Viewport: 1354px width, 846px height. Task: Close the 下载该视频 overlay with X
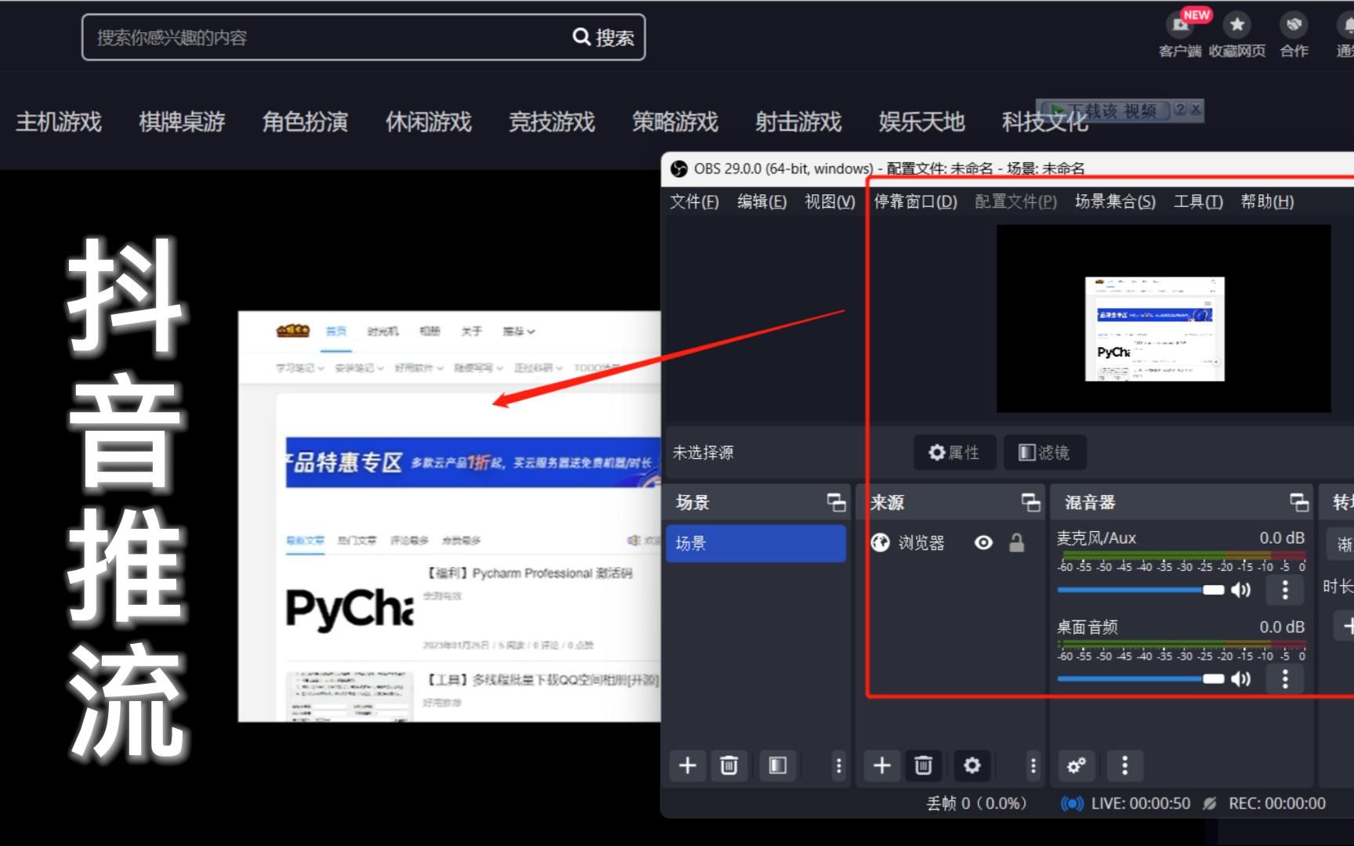point(1196,110)
